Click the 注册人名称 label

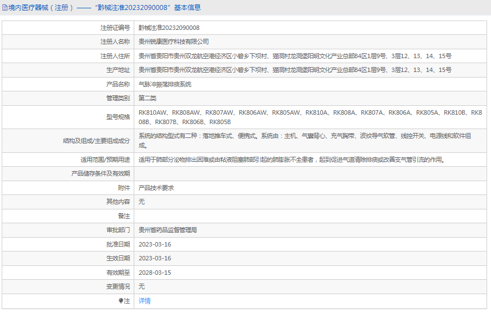tap(115, 42)
